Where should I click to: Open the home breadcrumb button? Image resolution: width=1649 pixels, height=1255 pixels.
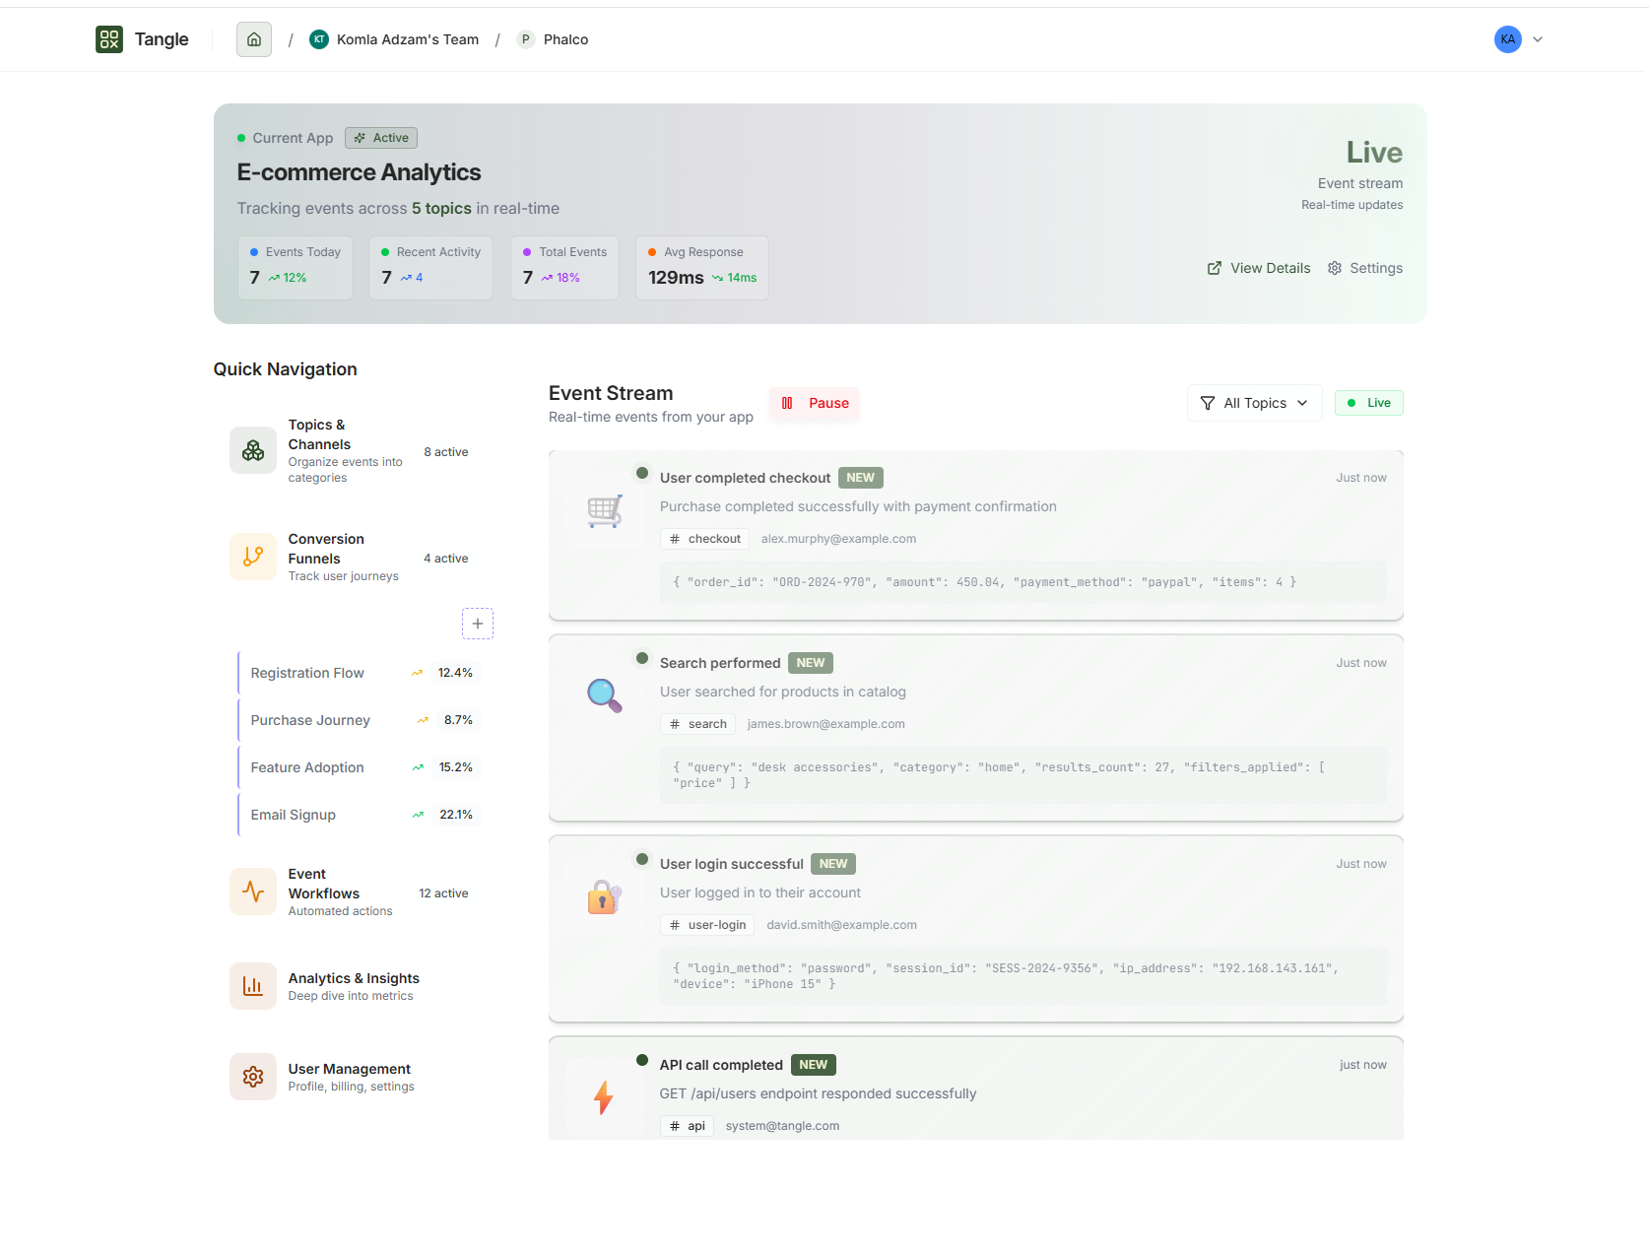[x=254, y=39]
